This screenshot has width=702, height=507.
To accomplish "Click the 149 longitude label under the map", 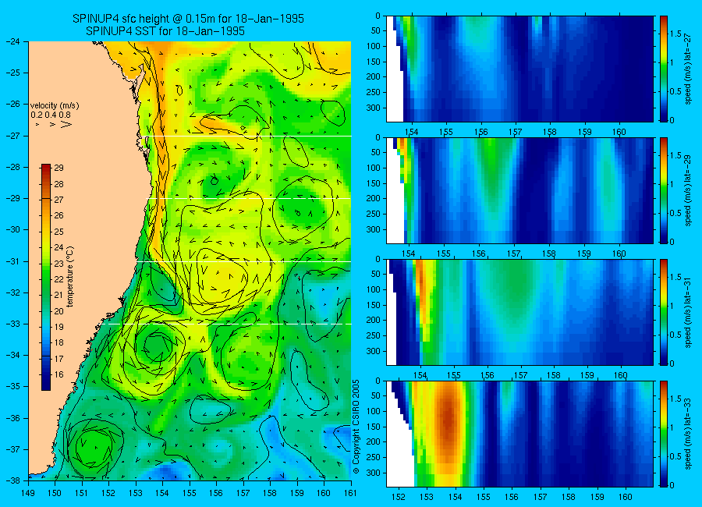I will click(x=28, y=493).
